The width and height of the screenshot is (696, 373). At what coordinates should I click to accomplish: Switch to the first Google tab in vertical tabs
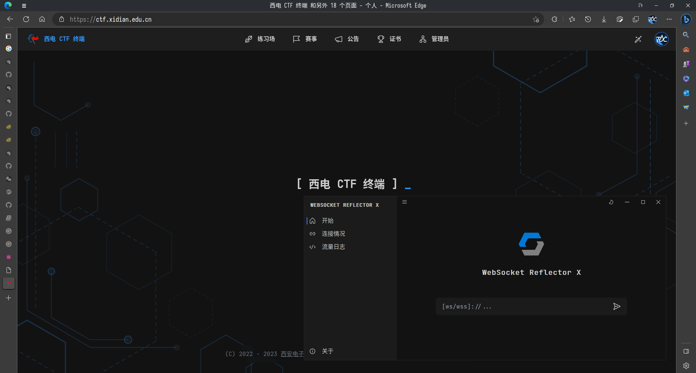point(9,49)
